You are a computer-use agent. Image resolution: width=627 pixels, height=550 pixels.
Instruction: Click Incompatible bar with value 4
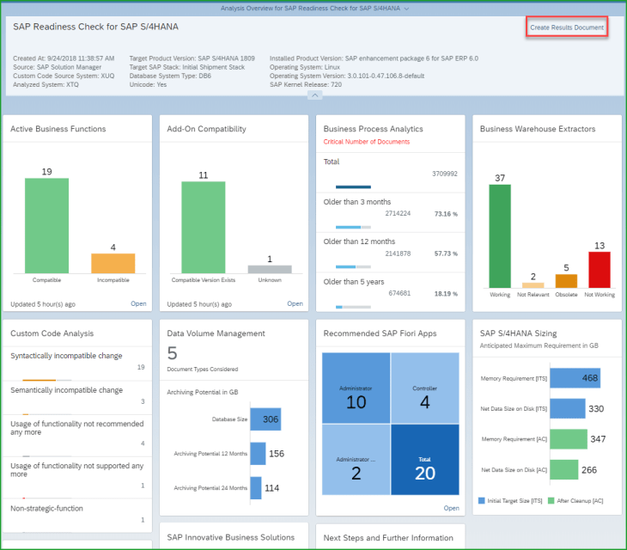113,263
